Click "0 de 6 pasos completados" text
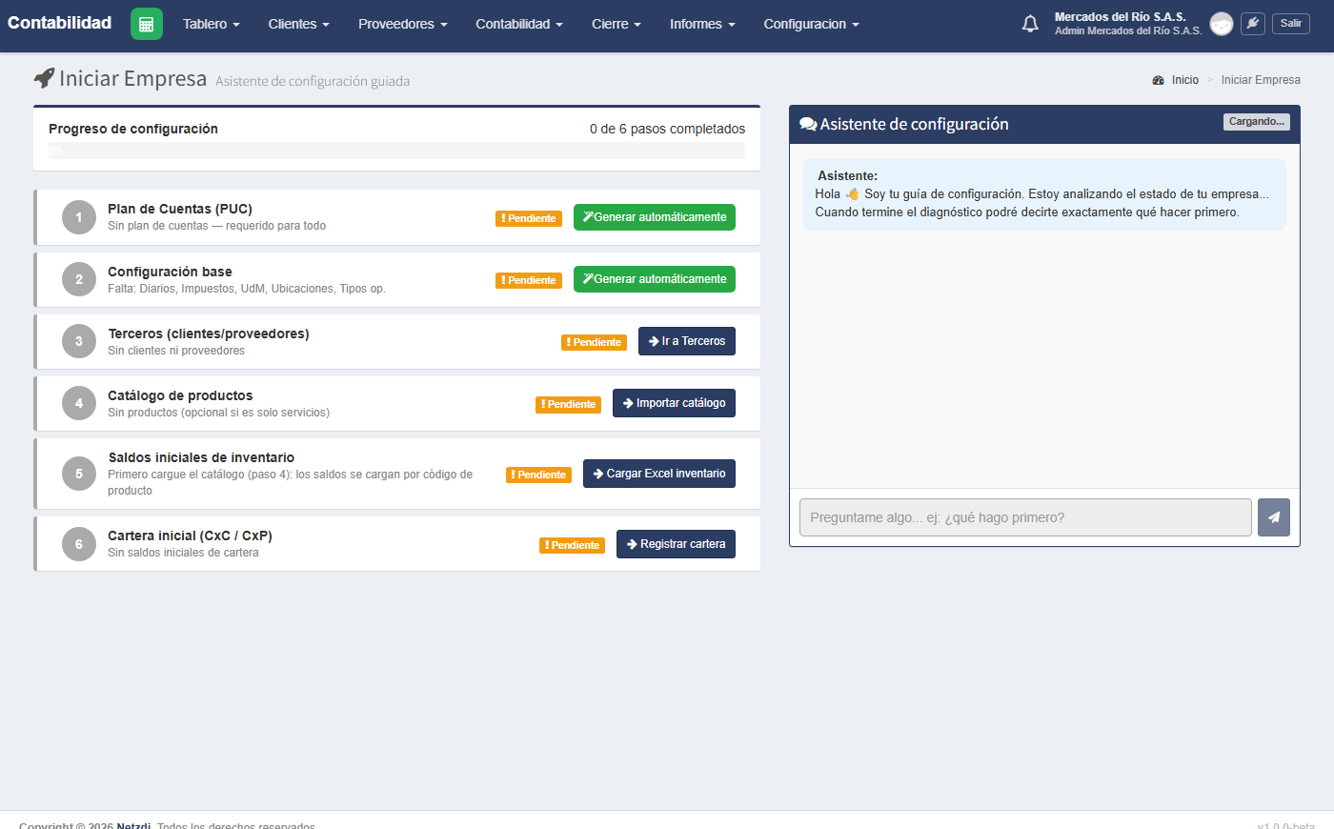Viewport: 1334px width, 829px height. (667, 129)
